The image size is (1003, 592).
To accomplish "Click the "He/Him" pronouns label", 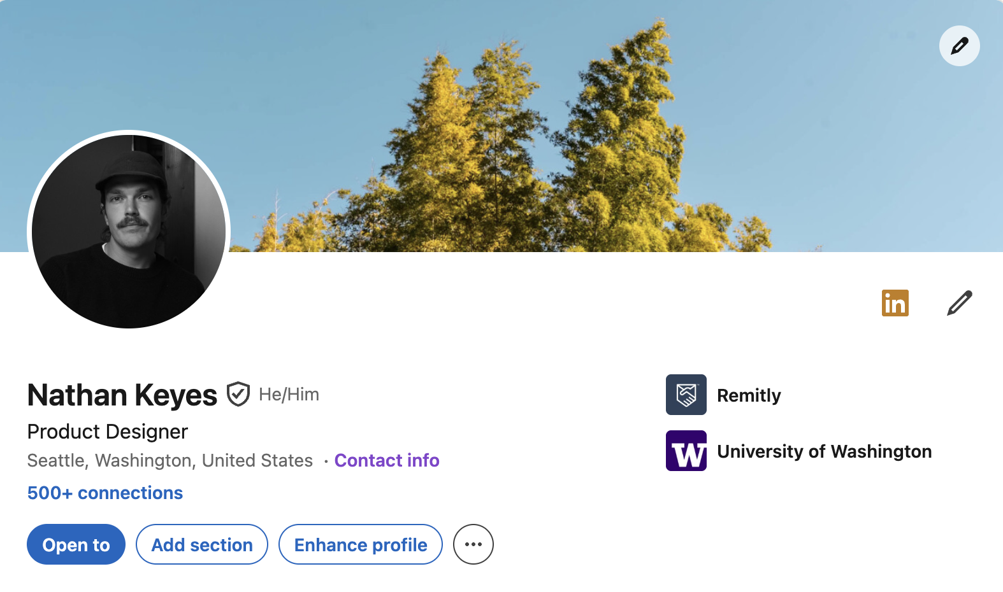I will pos(289,395).
